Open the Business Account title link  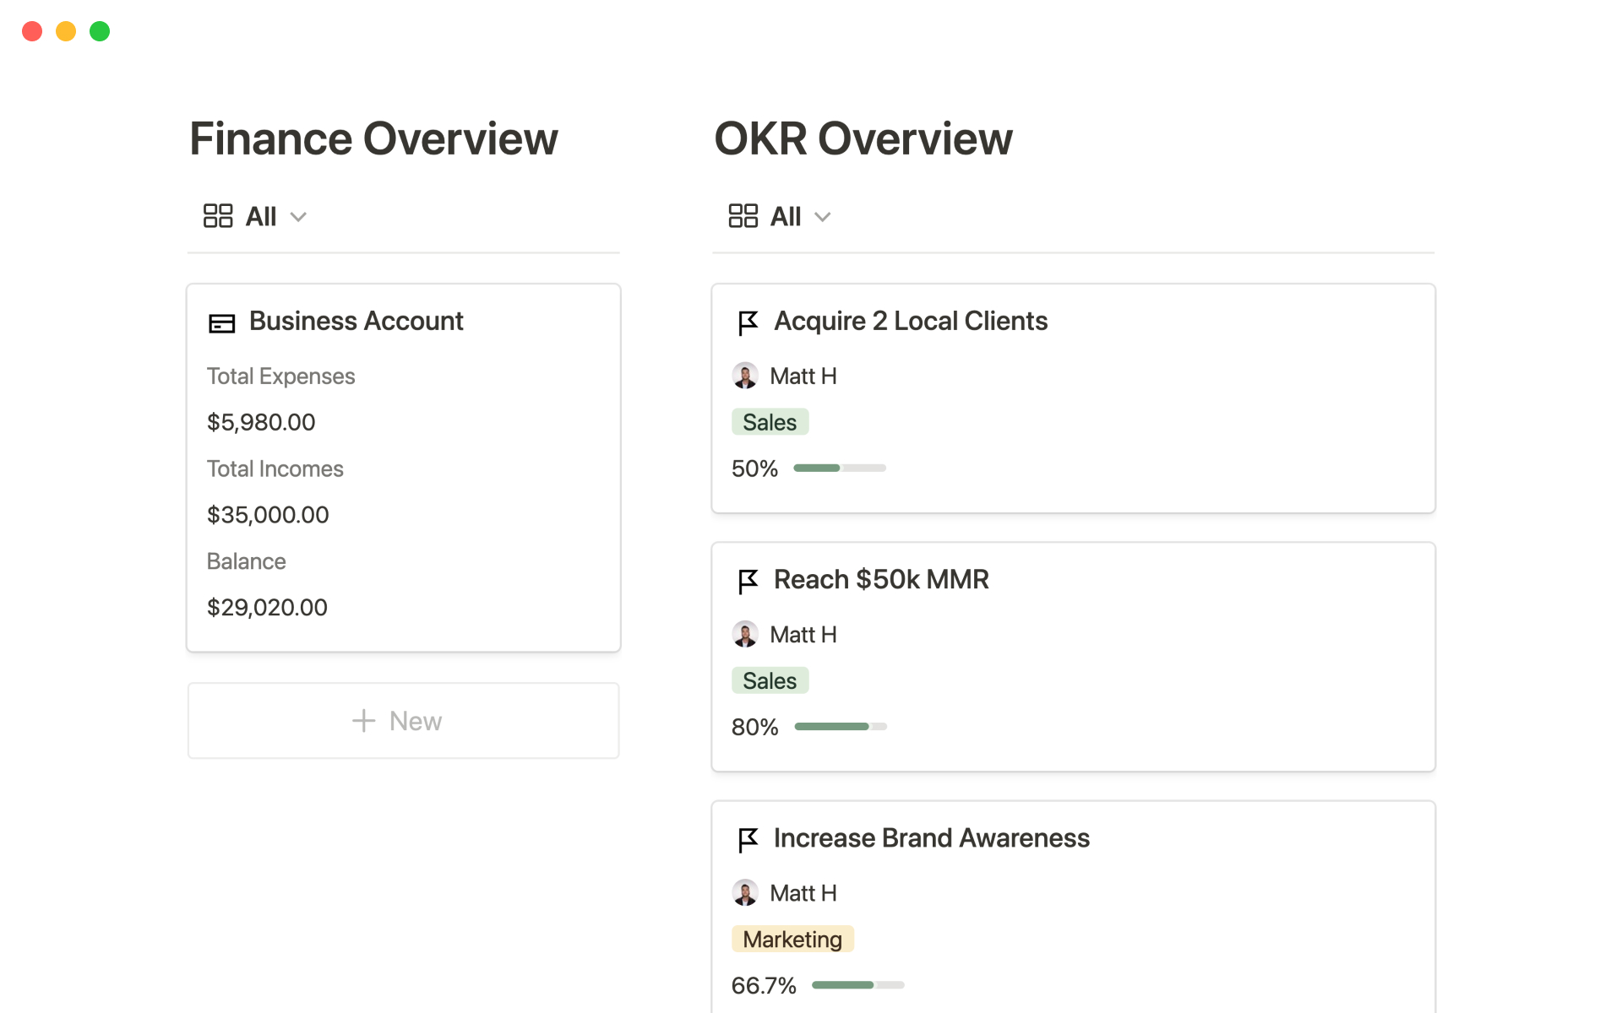click(356, 322)
